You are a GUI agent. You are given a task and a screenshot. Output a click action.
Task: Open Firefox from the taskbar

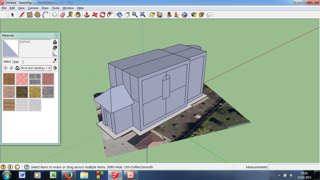[68, 175]
